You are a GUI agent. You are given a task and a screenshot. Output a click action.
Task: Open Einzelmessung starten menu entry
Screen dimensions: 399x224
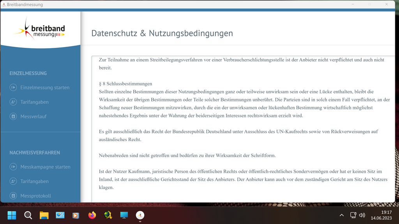[40, 87]
